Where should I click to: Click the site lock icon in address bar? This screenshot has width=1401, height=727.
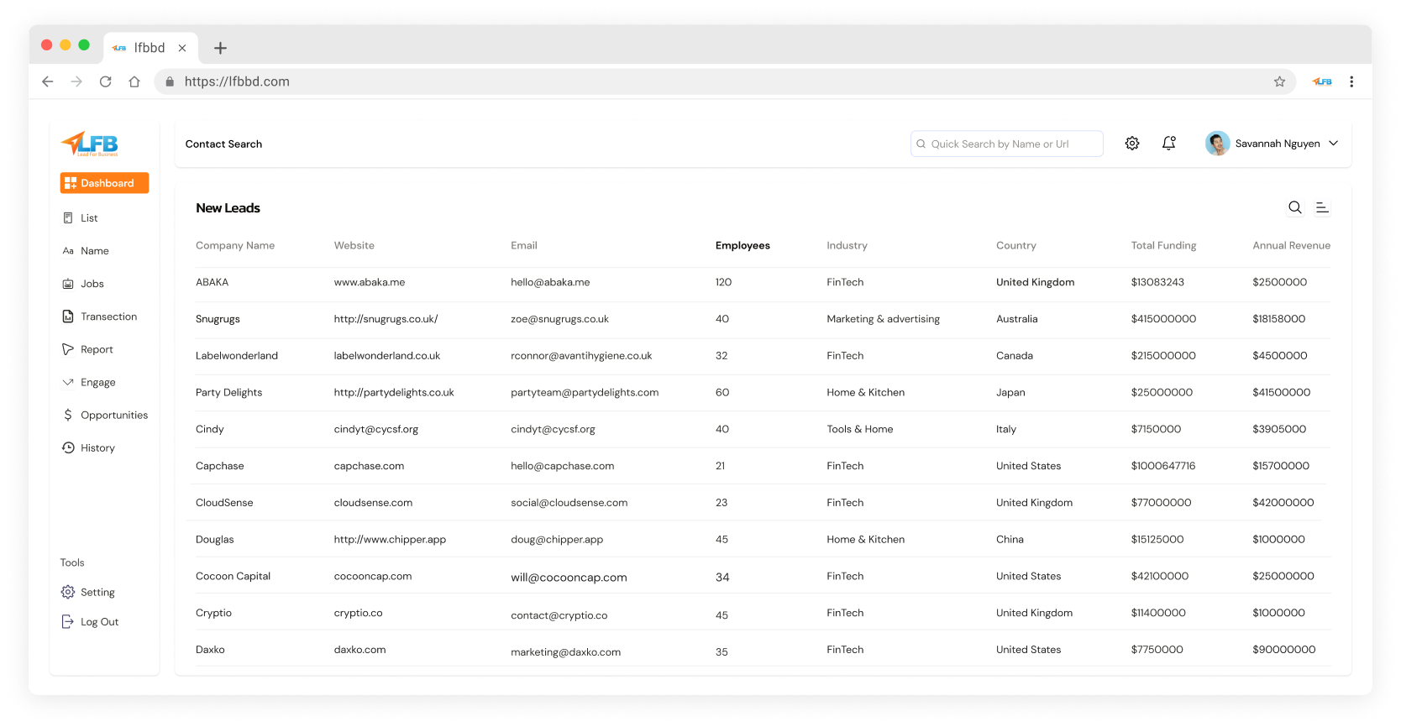[170, 81]
